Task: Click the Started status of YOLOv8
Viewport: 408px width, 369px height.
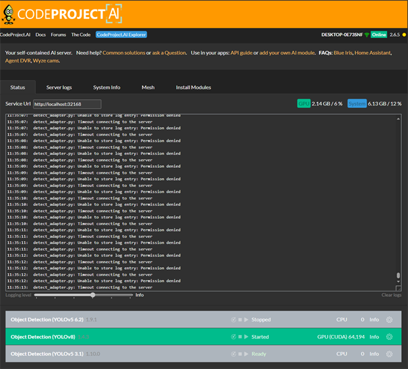Action: 260,337
